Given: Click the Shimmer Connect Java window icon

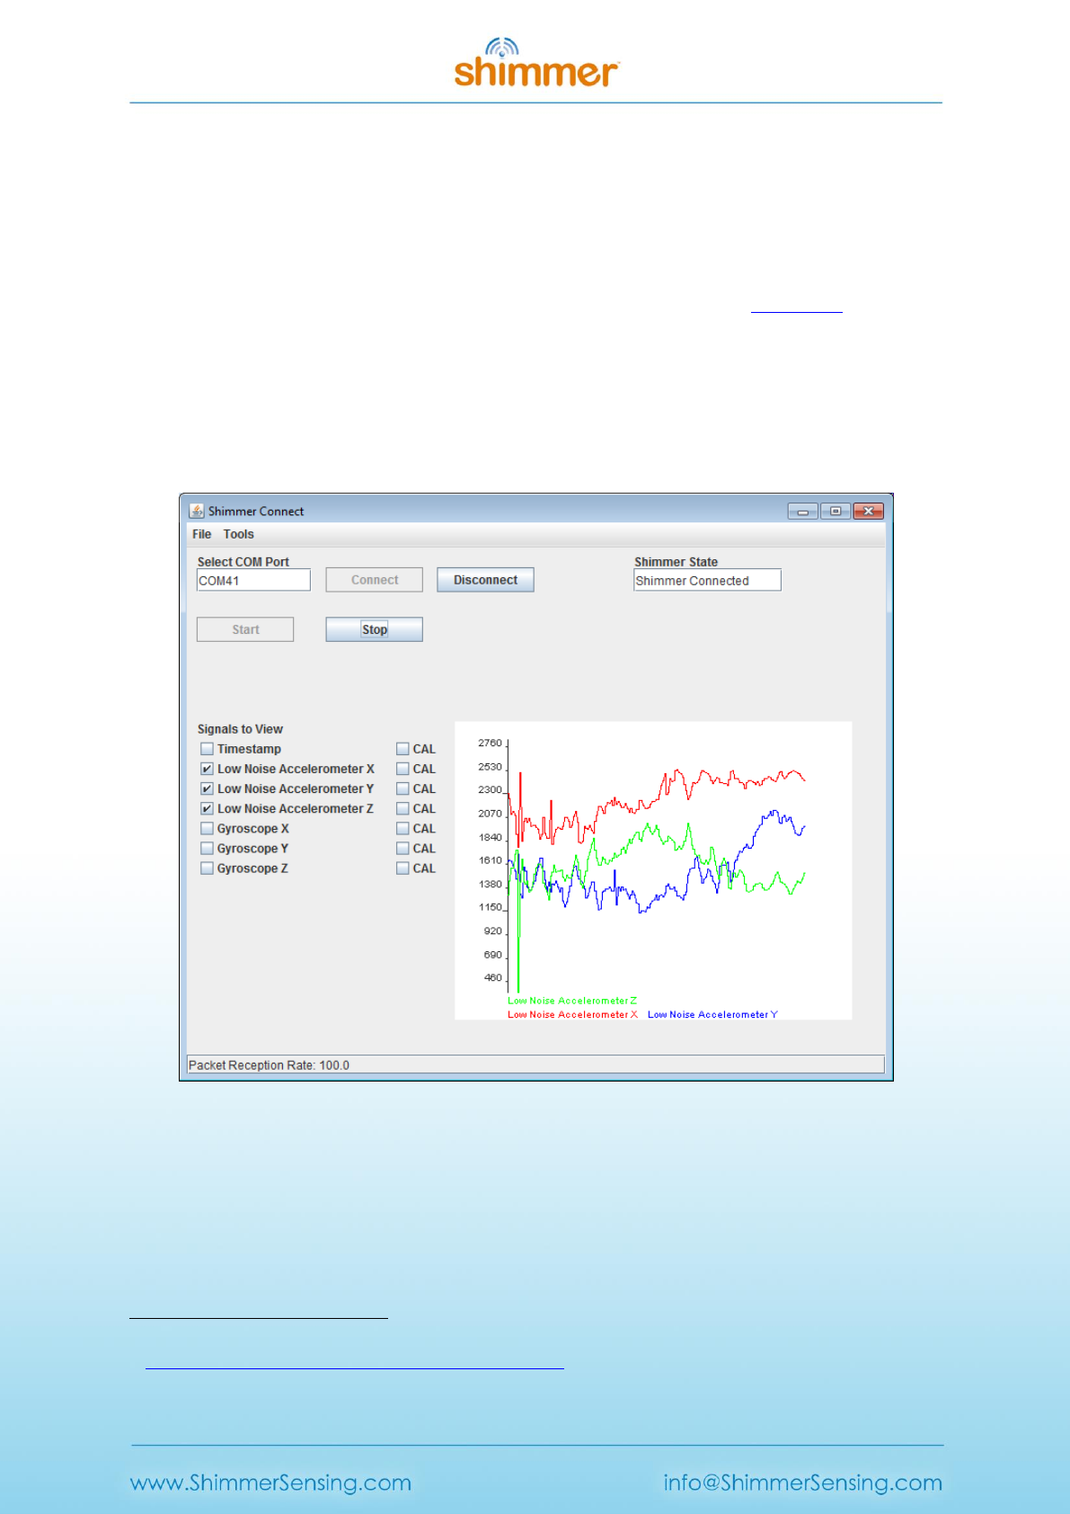Looking at the screenshot, I should 197,511.
